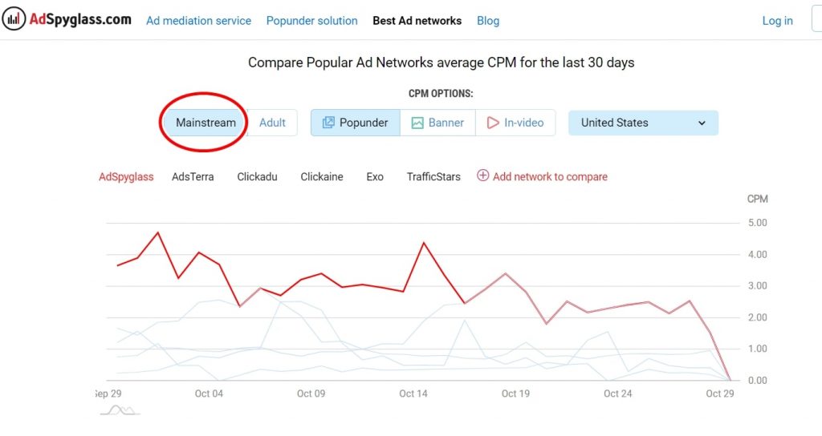822x436 pixels.
Task: Toggle Exo network in chart legend
Action: click(375, 177)
